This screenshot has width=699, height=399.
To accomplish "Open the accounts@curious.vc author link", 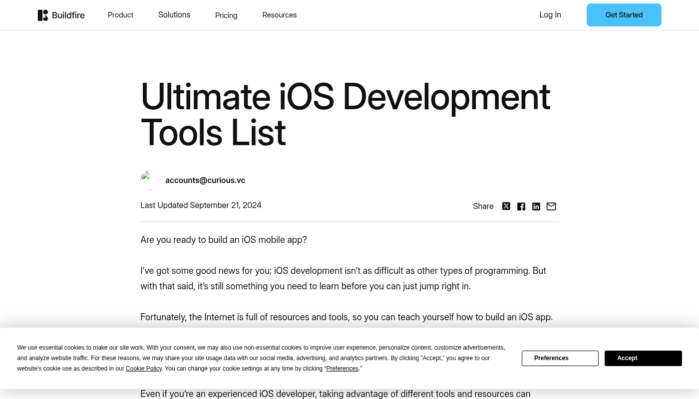I will pos(205,181).
